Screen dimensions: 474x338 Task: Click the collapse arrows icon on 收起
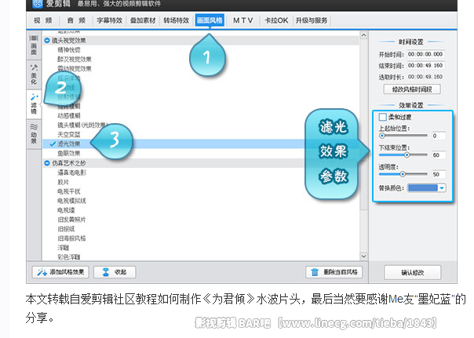[x=105, y=272]
